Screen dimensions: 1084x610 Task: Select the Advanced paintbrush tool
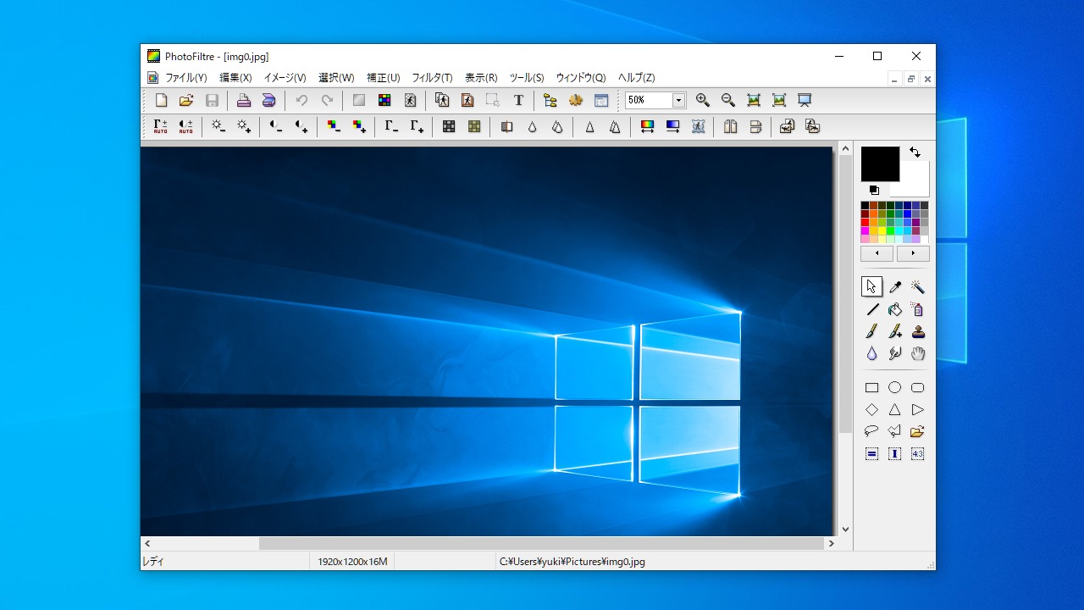(894, 331)
